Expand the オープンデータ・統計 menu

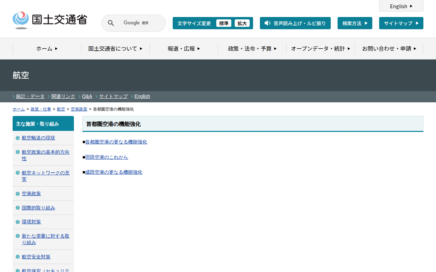point(321,49)
